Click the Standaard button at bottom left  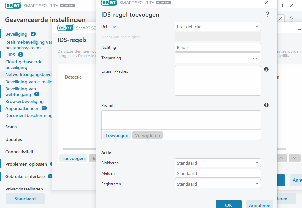25,199
